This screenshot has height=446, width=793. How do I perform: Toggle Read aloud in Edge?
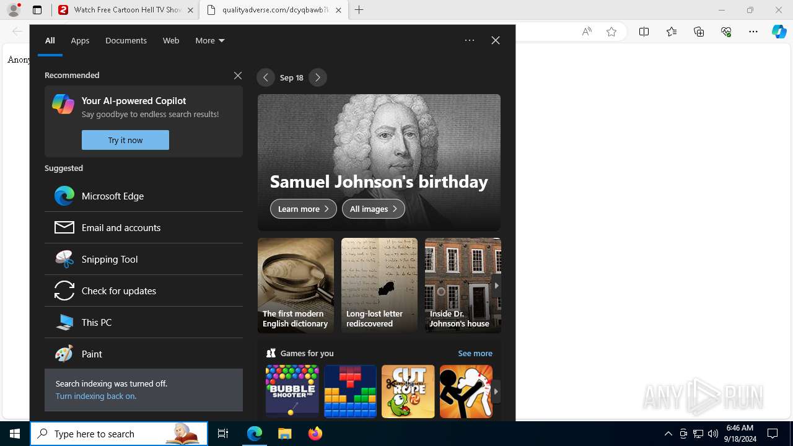tap(587, 32)
